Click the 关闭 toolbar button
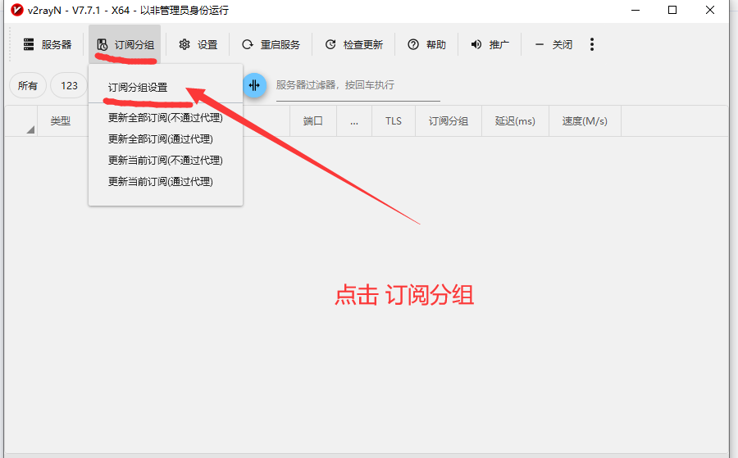This screenshot has width=738, height=458. point(553,44)
